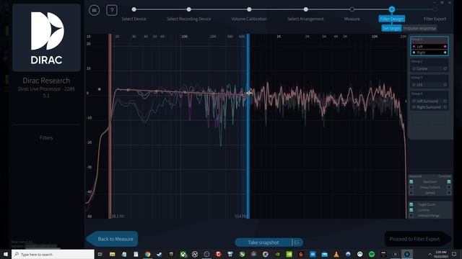Open snapshot list icon beside Take snapshot

point(297,242)
